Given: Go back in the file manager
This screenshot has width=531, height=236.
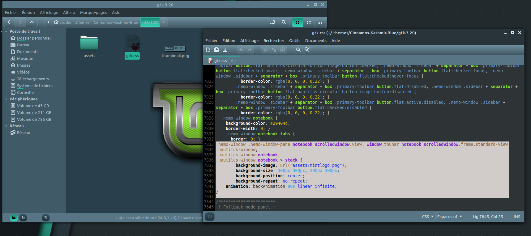Looking at the screenshot, I should (x=9, y=22).
